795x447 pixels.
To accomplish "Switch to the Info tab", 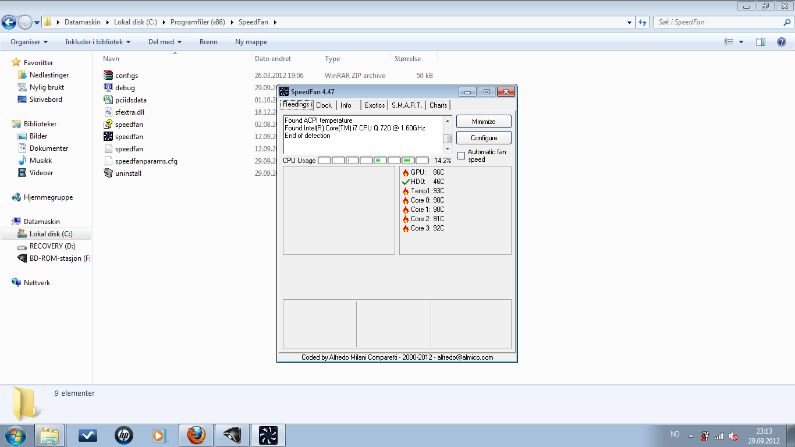I will 346,105.
